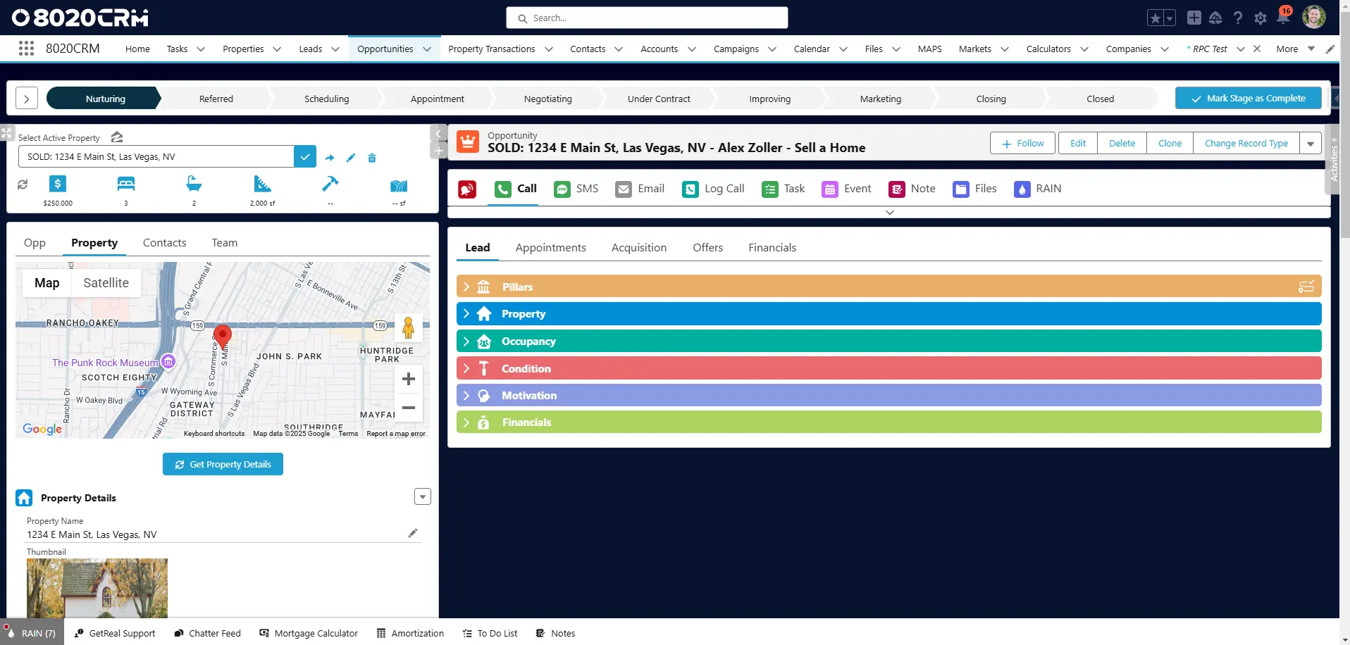Open the notifications bell icon
This screenshot has height=645, width=1350.
[x=1283, y=18]
